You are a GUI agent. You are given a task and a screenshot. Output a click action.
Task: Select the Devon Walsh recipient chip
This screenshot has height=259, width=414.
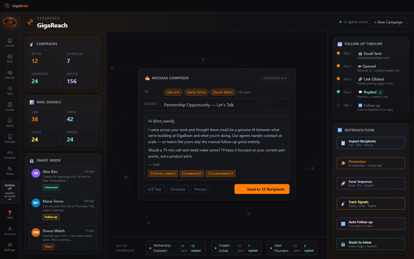click(223, 92)
